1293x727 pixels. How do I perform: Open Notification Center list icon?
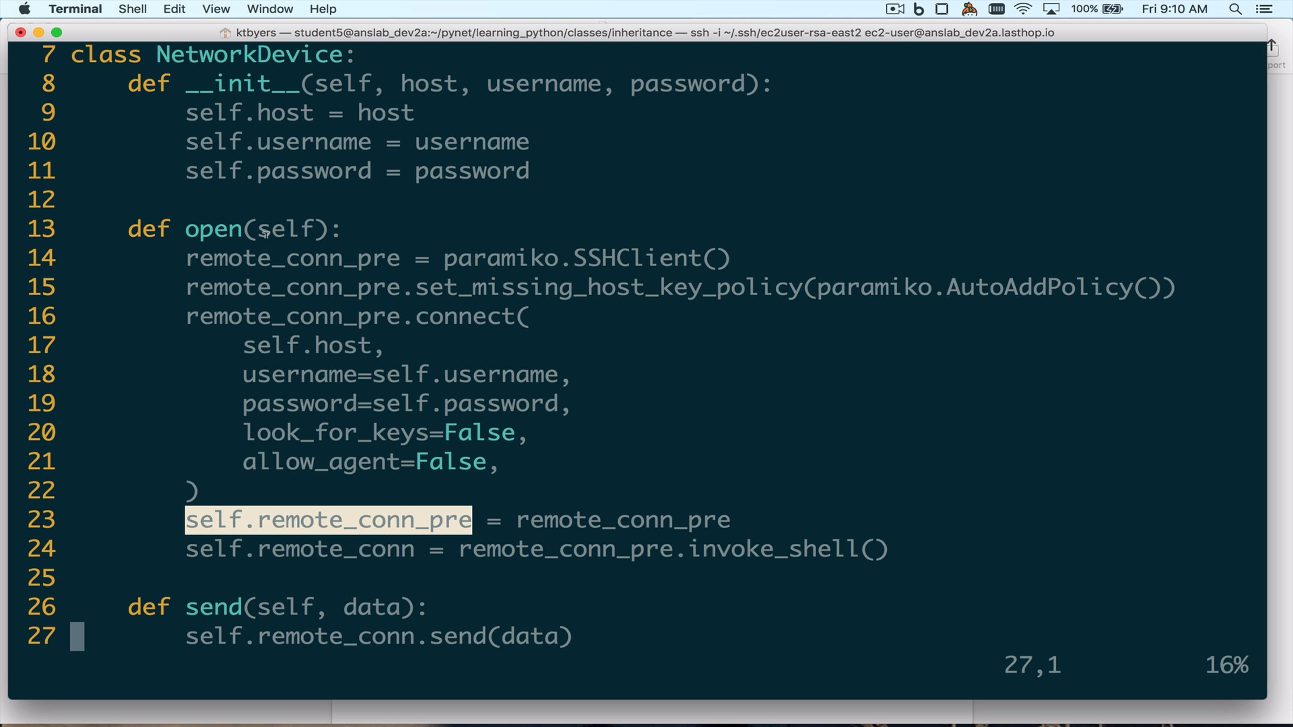tap(1264, 9)
